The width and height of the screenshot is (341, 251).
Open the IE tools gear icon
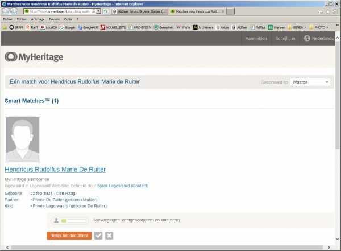click(x=335, y=11)
